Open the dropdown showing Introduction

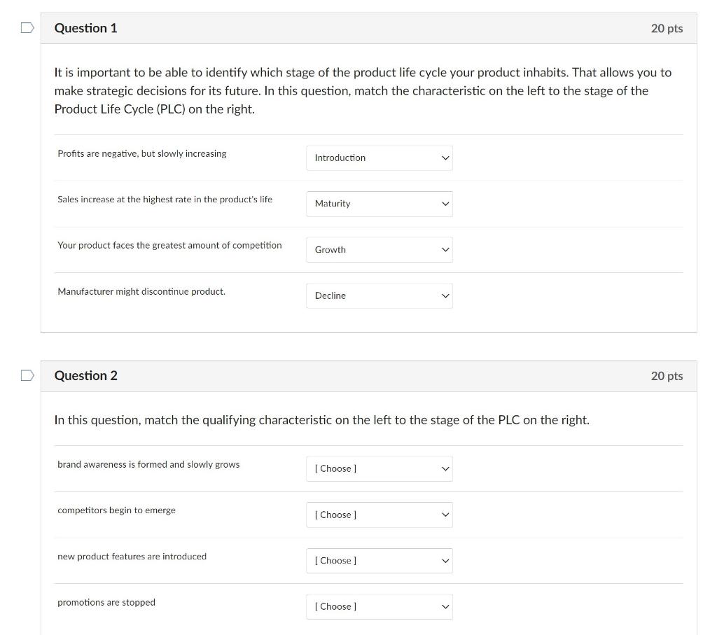379,158
